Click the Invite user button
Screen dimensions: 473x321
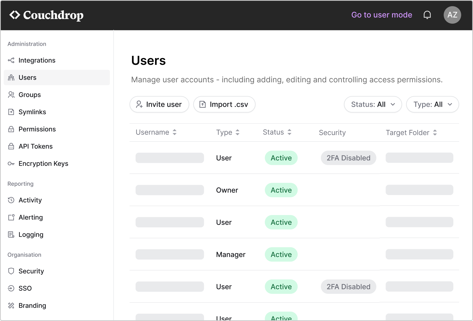(159, 104)
